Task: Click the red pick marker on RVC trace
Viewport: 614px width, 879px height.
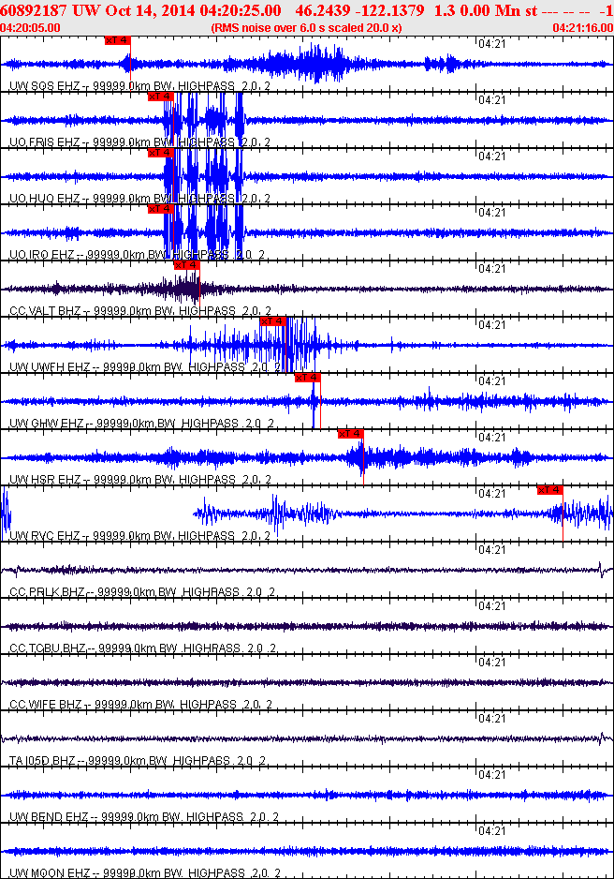Action: [549, 490]
